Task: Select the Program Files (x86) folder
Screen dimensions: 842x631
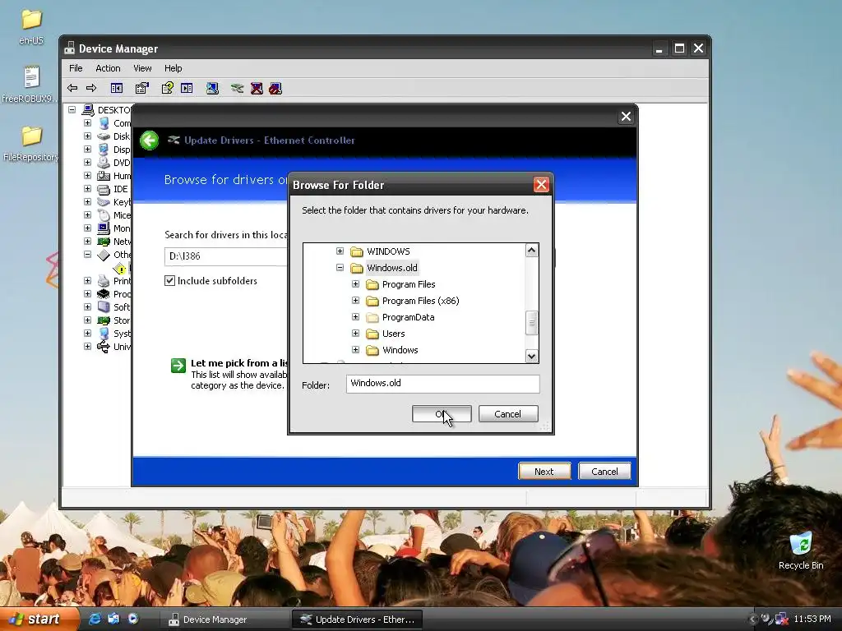Action: (x=420, y=301)
